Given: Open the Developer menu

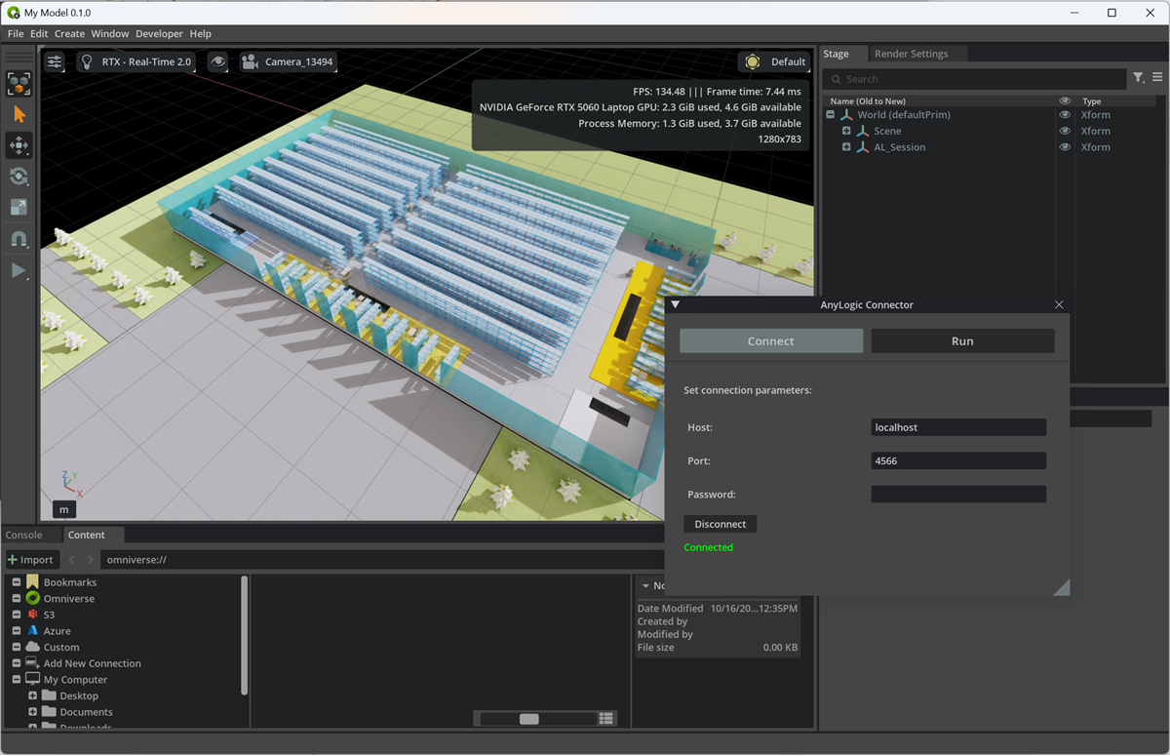Looking at the screenshot, I should (x=159, y=33).
